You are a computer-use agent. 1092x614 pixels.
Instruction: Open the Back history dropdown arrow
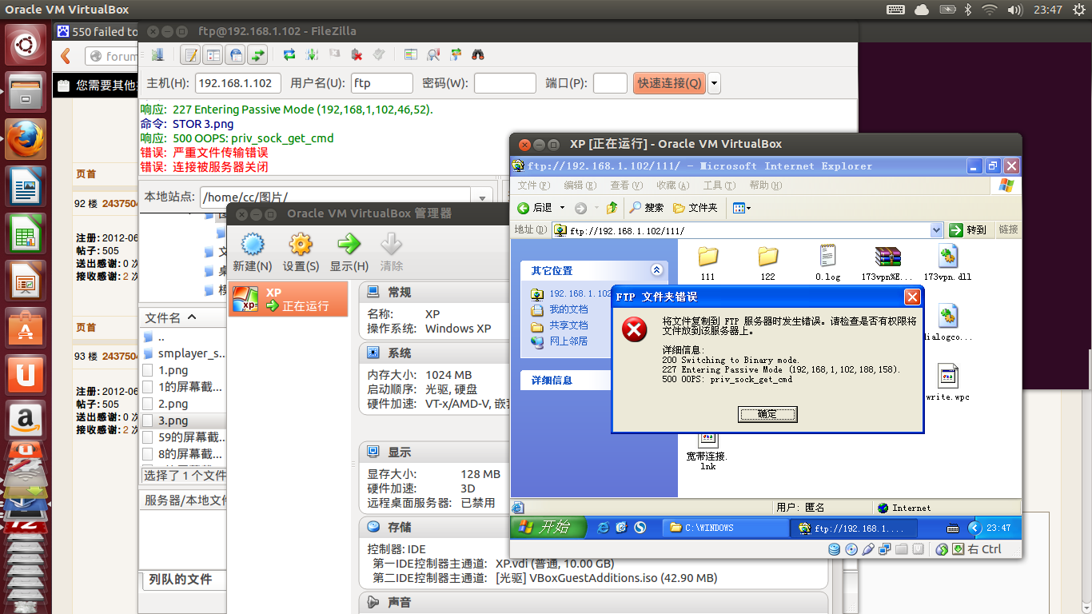pyautogui.click(x=562, y=208)
